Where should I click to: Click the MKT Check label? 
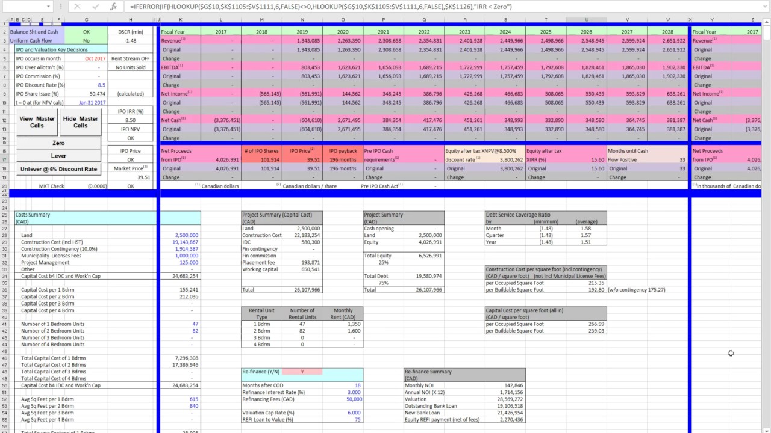pos(52,186)
